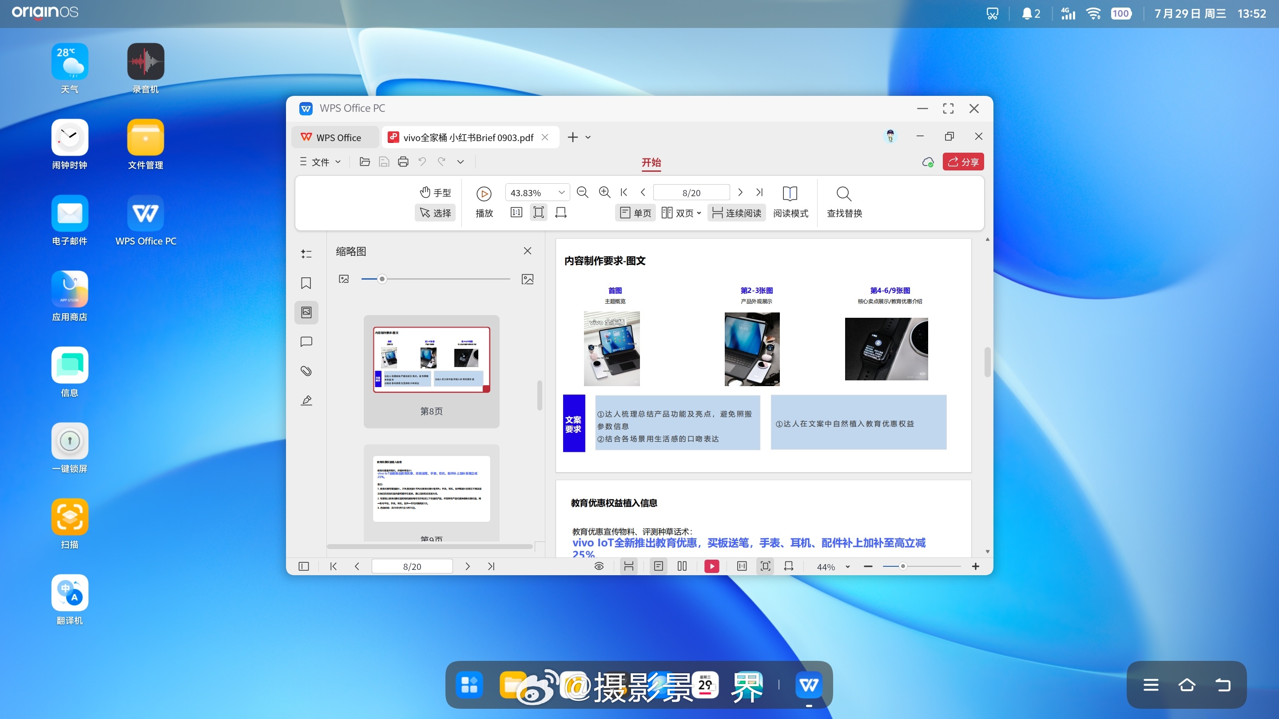Toggle sidebar panel in status bar
The image size is (1279, 719).
click(304, 566)
